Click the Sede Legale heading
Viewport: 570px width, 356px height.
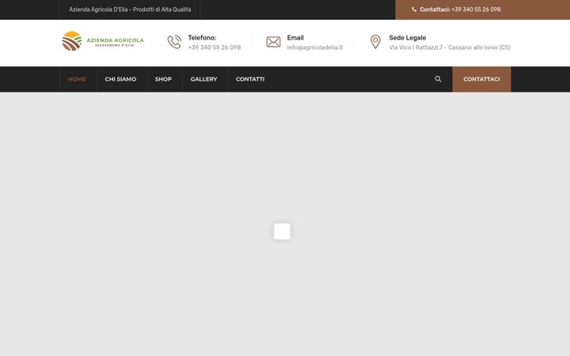coord(408,38)
